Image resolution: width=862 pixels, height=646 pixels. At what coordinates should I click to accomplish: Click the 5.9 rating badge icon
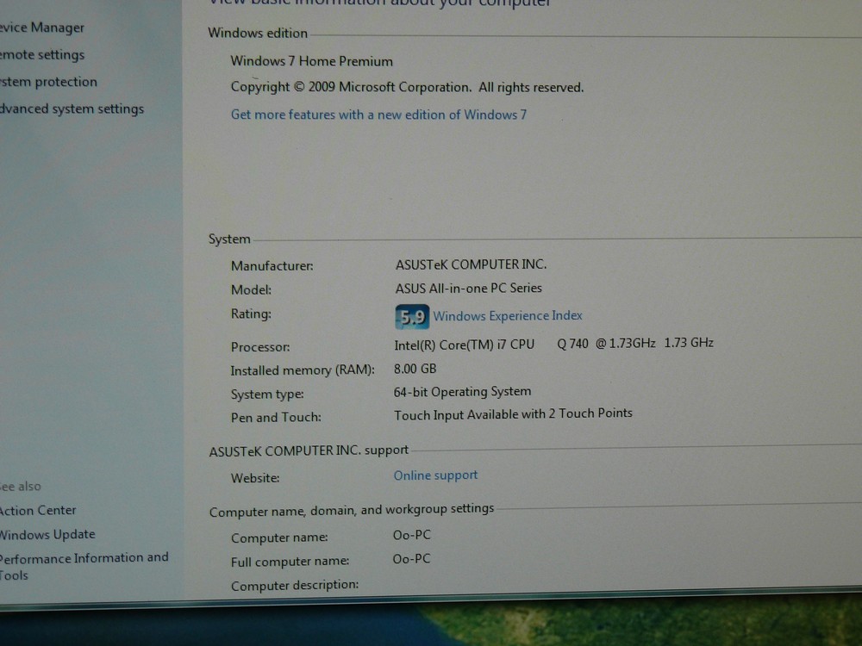pos(412,317)
